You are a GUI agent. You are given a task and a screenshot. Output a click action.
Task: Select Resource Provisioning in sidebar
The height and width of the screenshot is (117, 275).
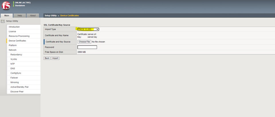tap(19, 36)
